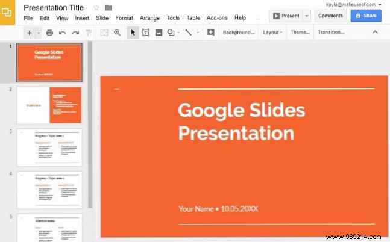Screen dimensions: 390x242
Task: Click the Undo arrow
Action: 63,33
